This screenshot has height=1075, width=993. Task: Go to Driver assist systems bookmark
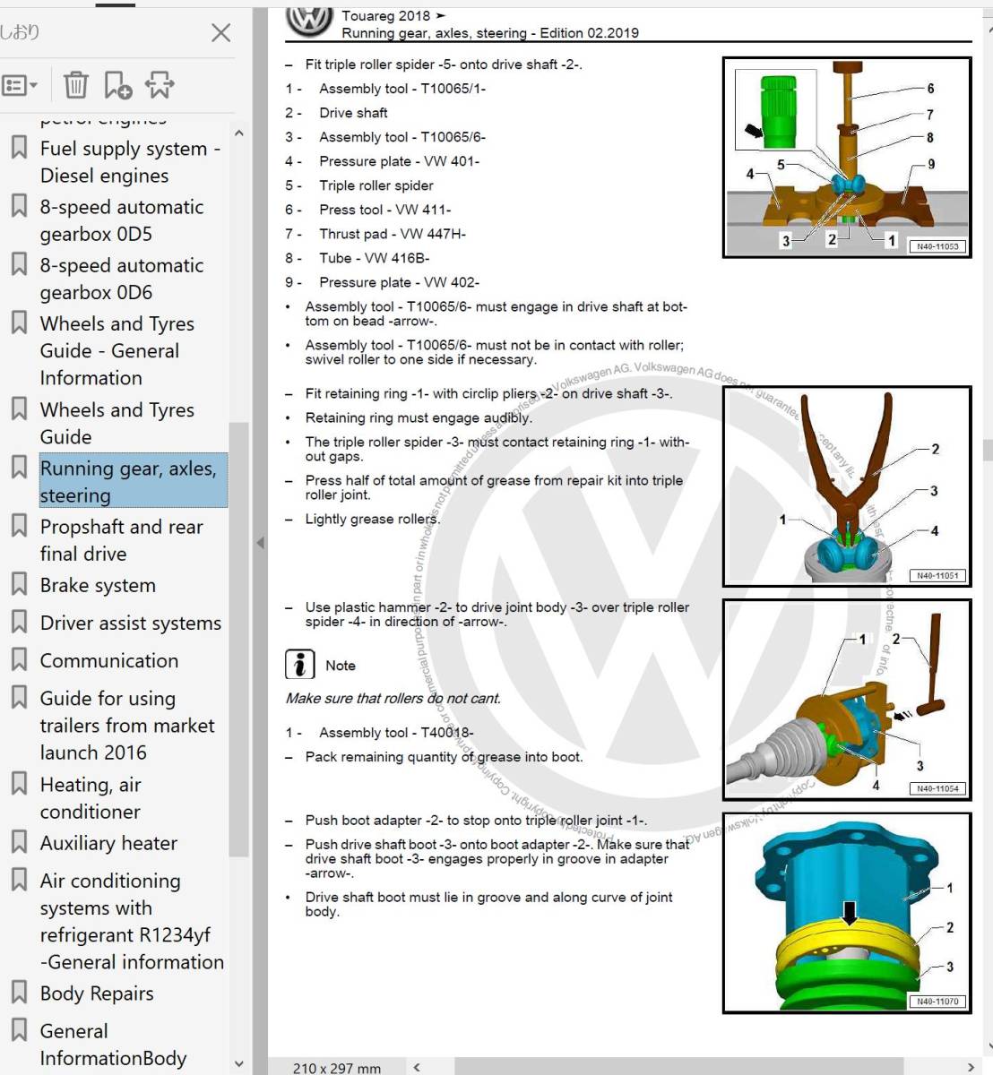[x=130, y=623]
